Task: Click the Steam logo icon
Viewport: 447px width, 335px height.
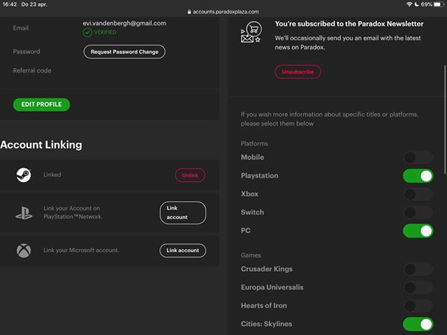Action: (24, 175)
